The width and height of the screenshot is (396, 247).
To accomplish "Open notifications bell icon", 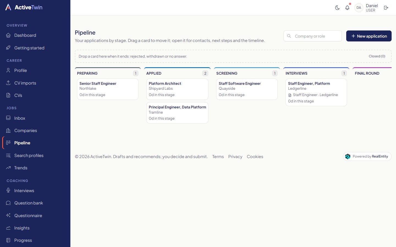I will coord(347,8).
